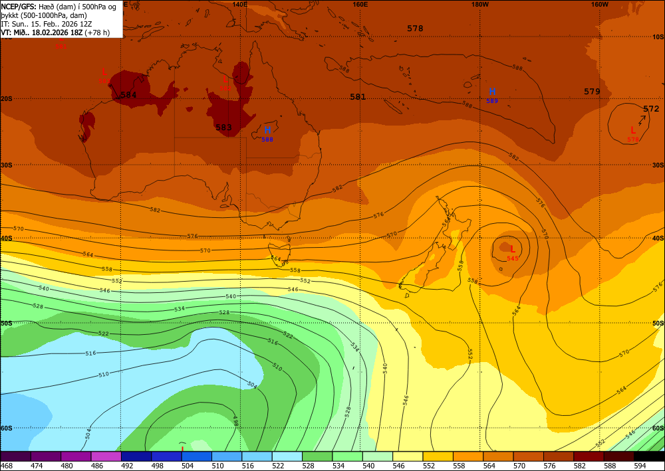Screen dimensions: 665x471
Task: Click the 498 contour label near Antarctica
Action: (235, 421)
